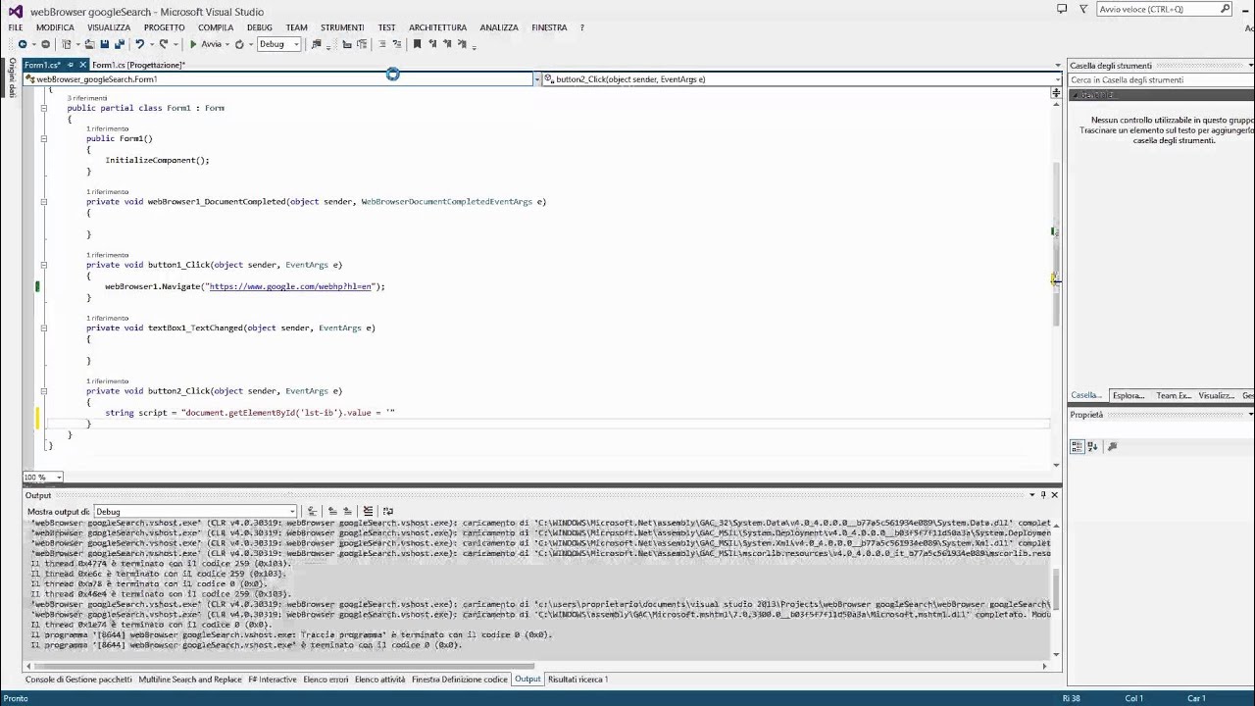Switch to Elenco attività tab
Screen dimensions: 1255x706
(379, 680)
